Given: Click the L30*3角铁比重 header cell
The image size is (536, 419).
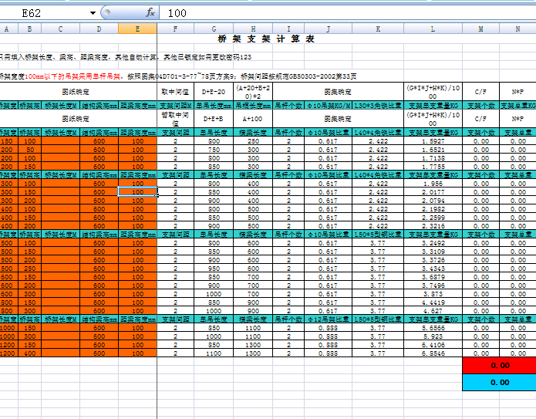Looking at the screenshot, I should (378, 106).
